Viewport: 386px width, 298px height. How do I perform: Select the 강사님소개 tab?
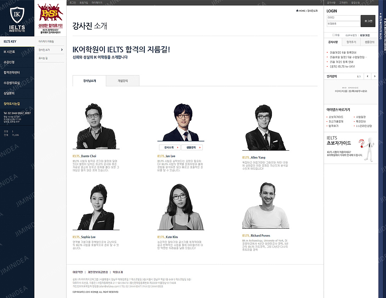click(89, 81)
